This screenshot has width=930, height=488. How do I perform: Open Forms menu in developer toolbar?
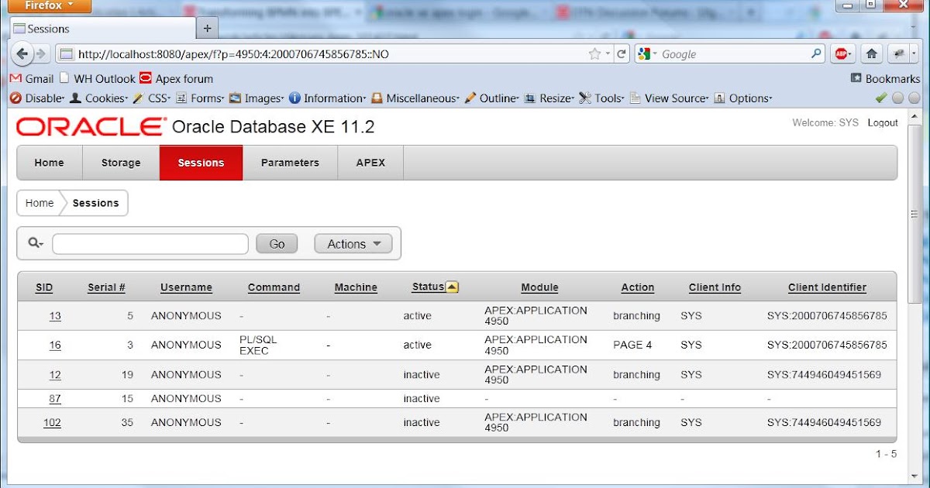tap(201, 98)
